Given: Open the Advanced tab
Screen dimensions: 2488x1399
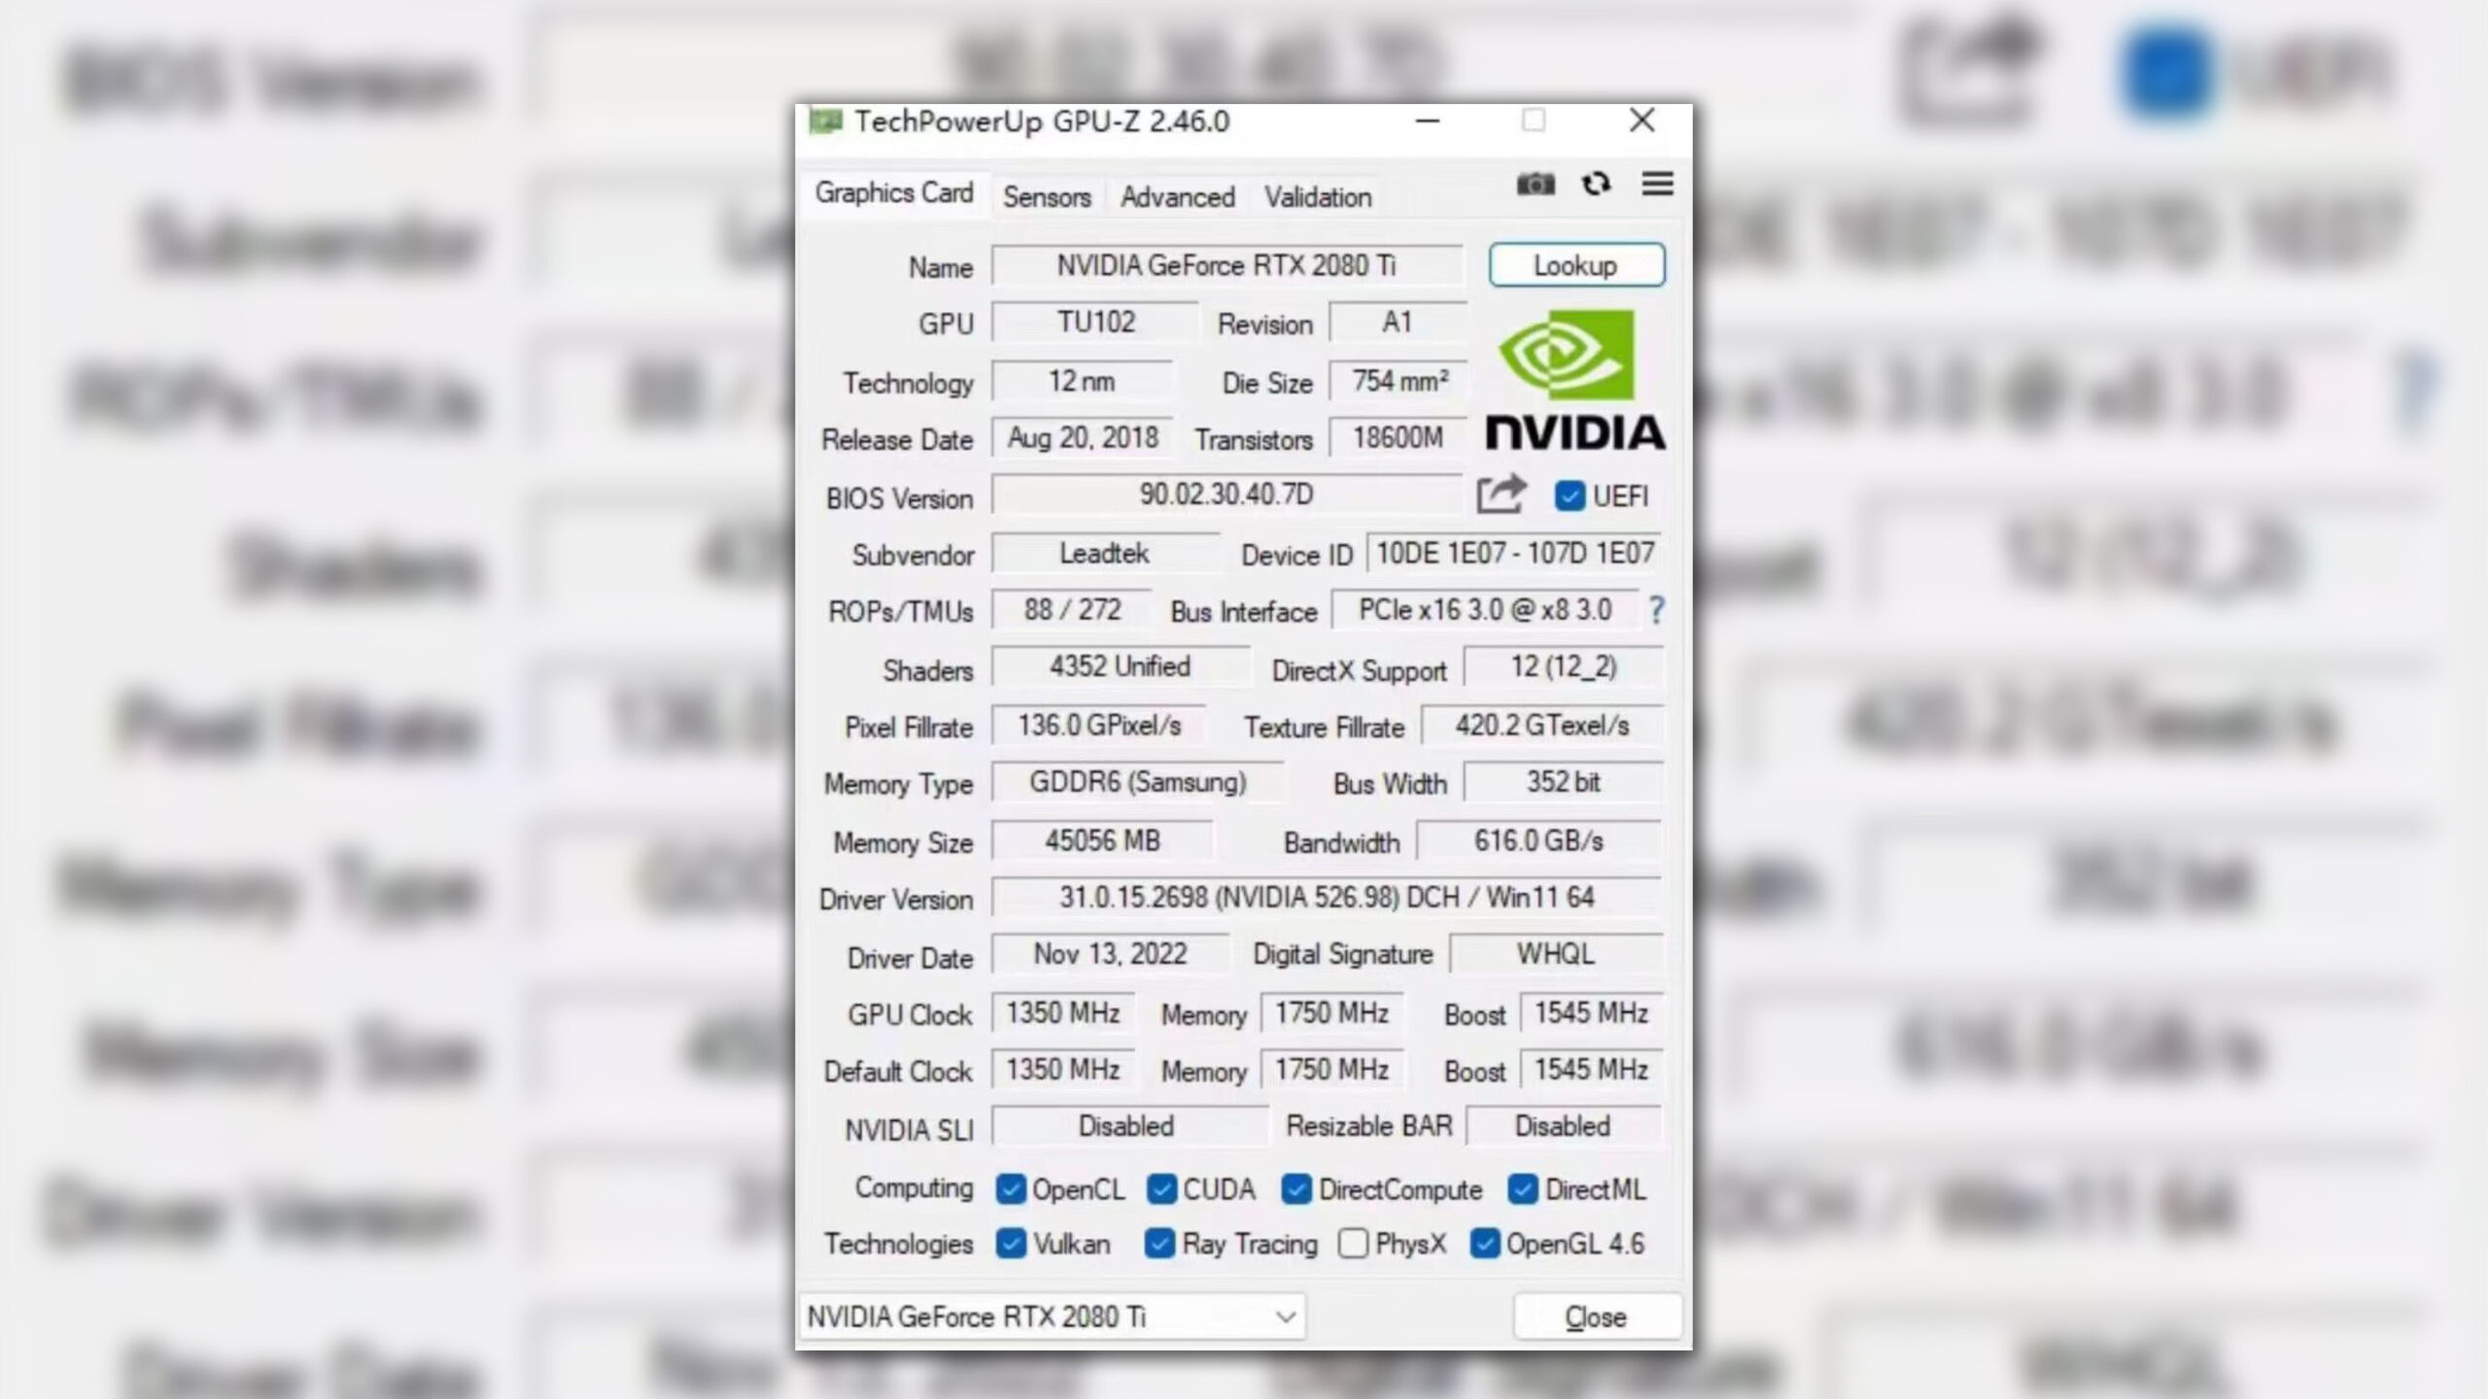Looking at the screenshot, I should tap(1178, 197).
